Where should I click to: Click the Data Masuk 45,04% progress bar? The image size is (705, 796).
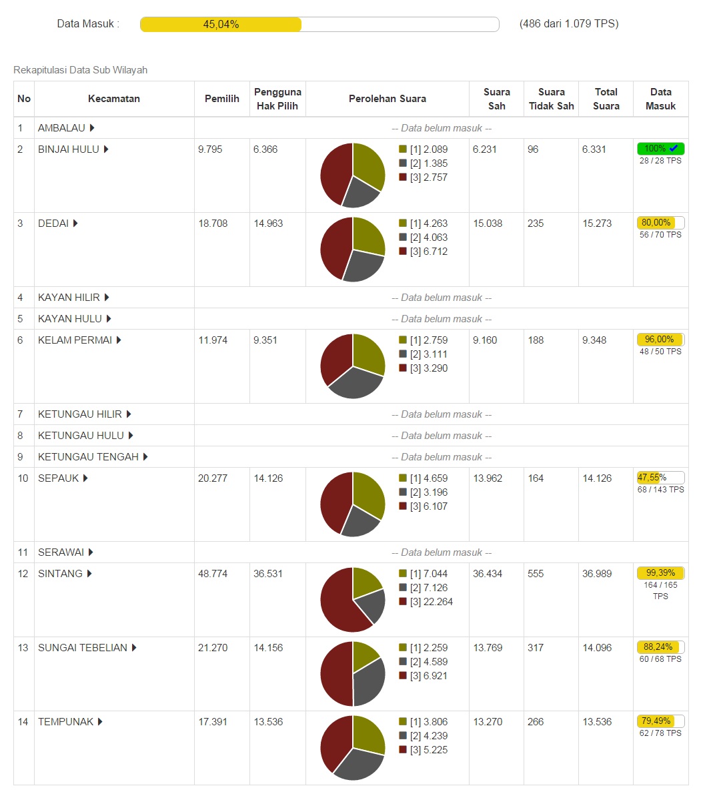319,24
